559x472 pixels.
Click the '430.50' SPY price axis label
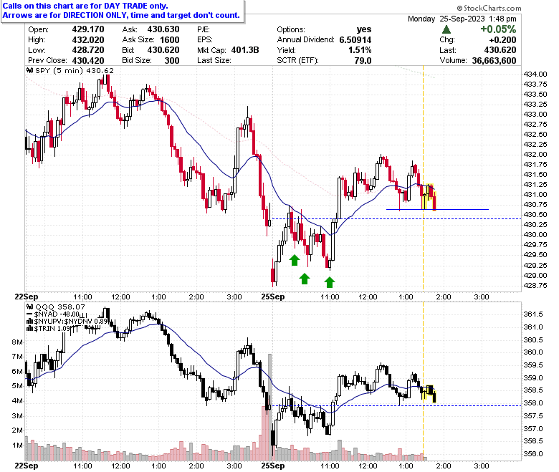pyautogui.click(x=535, y=214)
